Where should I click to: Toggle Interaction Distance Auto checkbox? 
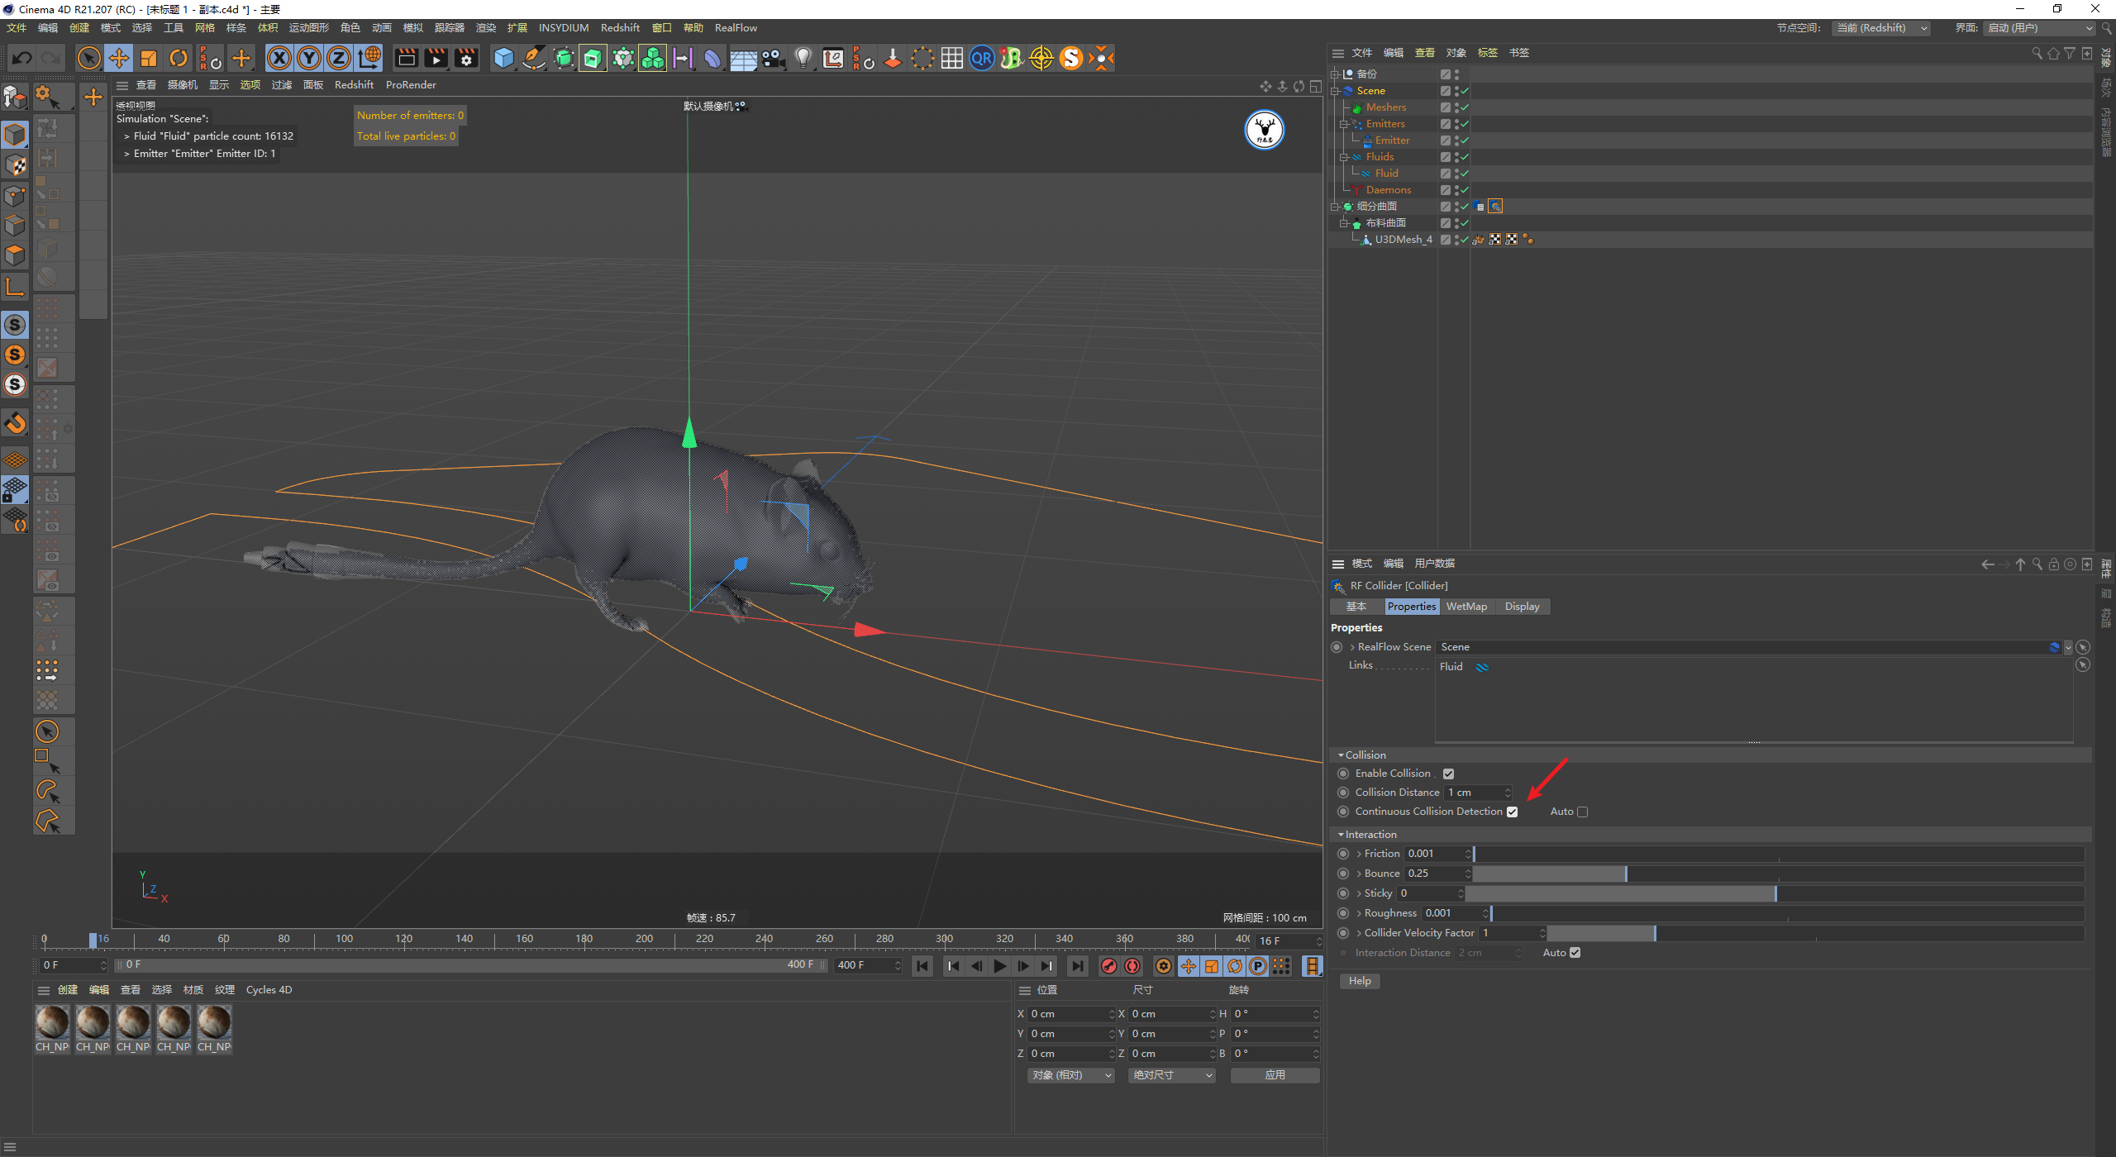[x=1575, y=953]
